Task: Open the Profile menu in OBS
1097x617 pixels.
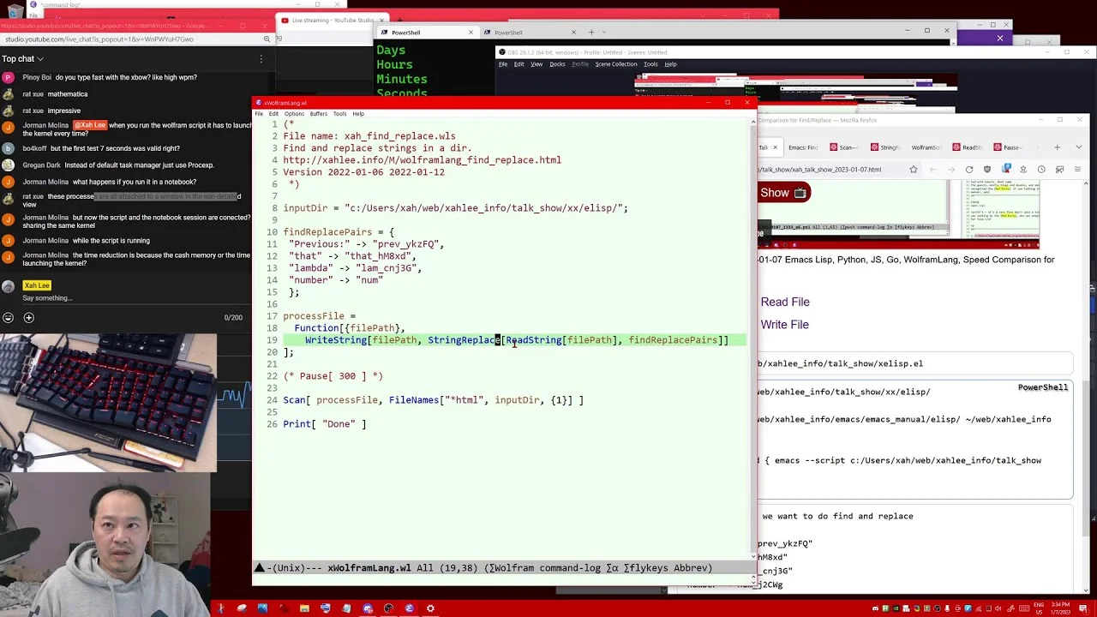Action: (x=580, y=64)
